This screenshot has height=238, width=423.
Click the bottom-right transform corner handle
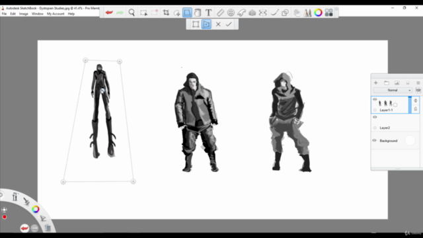pos(134,182)
